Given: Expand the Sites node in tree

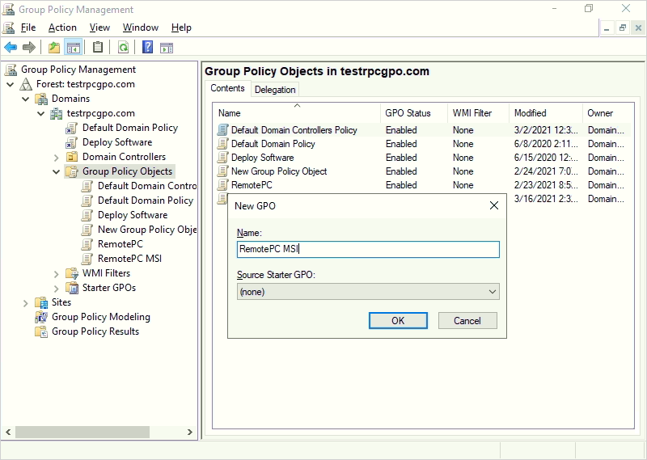Looking at the screenshot, I should click(26, 302).
